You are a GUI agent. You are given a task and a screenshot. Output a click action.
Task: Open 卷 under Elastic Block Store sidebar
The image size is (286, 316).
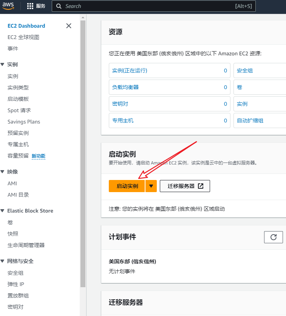10,222
